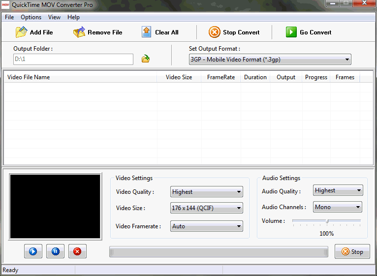
Task: Open the Video Size dropdown
Action: coord(207,208)
